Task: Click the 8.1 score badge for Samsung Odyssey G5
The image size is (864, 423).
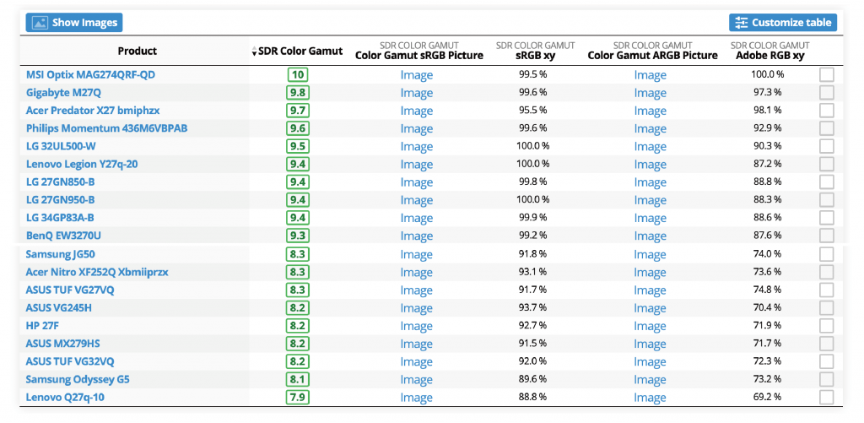Action: tap(297, 379)
